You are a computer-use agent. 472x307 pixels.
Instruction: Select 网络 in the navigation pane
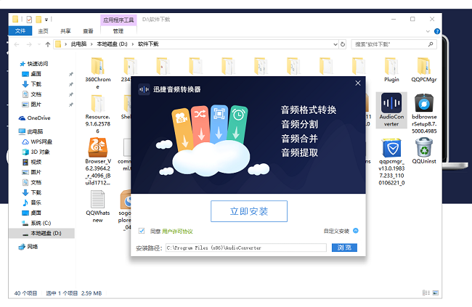(x=32, y=247)
